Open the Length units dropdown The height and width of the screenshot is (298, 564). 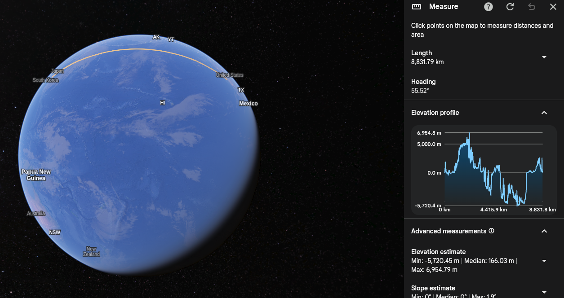[544, 57]
